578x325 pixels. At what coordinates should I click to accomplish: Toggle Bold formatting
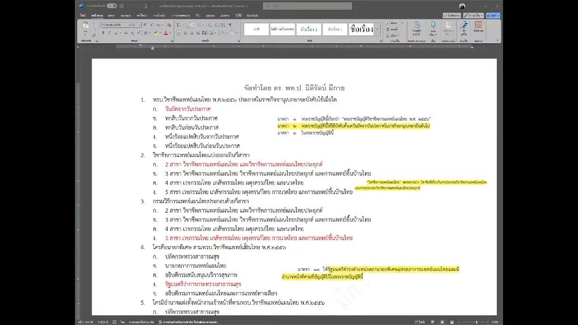[103, 33]
